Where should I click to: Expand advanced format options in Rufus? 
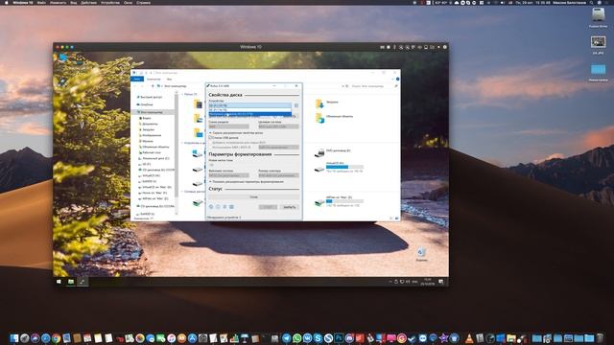point(247,182)
